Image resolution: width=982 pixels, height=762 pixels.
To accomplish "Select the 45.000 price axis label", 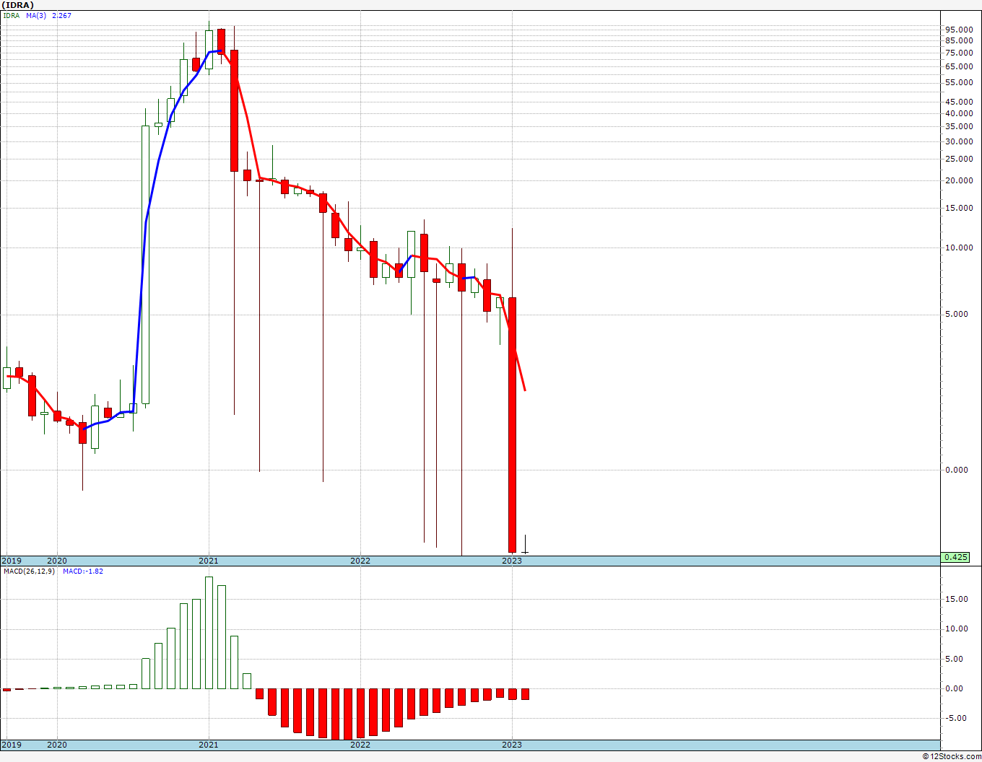I will tap(960, 102).
